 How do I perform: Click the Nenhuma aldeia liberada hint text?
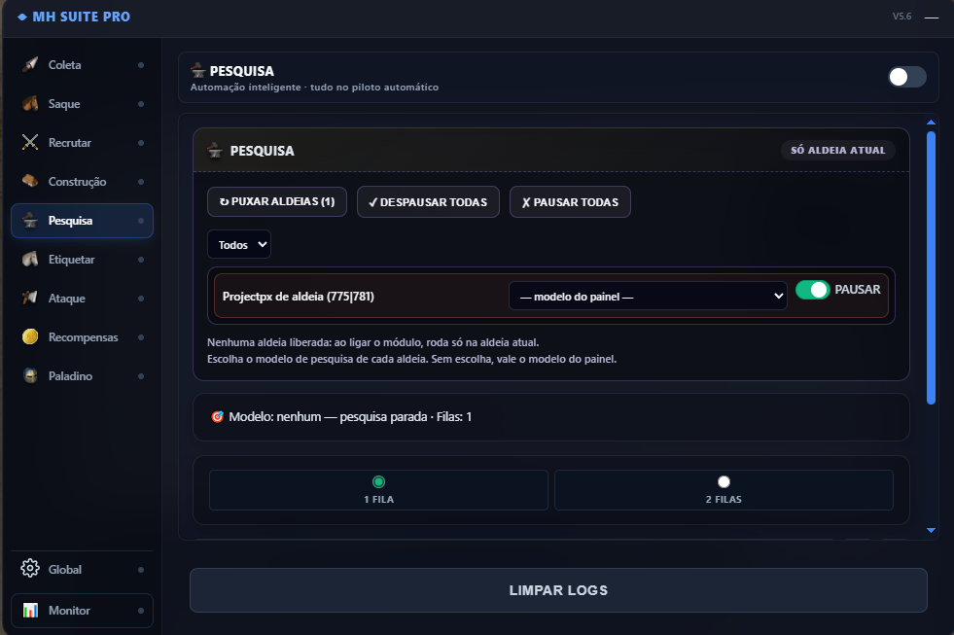click(373, 342)
